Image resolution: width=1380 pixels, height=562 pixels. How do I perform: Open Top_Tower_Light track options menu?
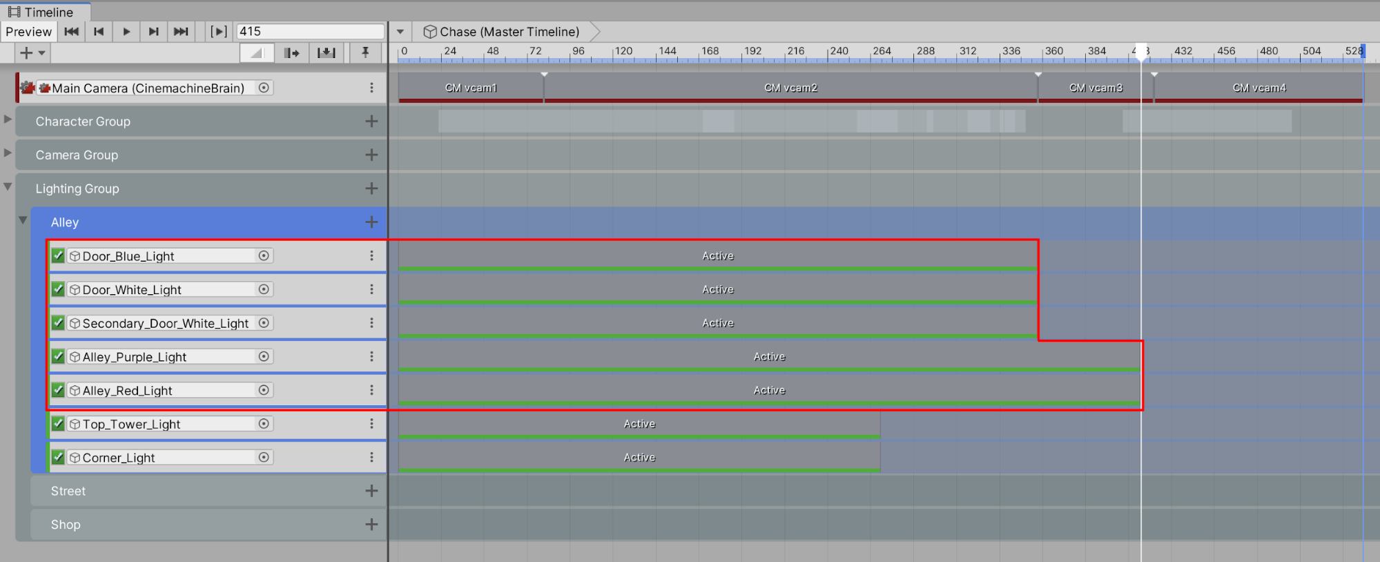tap(371, 423)
